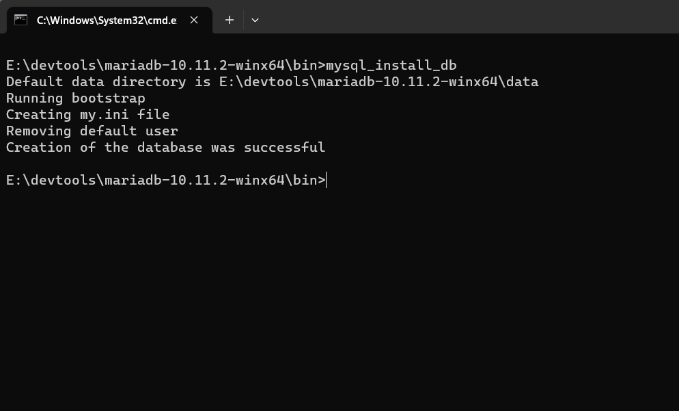This screenshot has width=679, height=411.
Task: Close the cmd.exe tab
Action: coord(194,20)
